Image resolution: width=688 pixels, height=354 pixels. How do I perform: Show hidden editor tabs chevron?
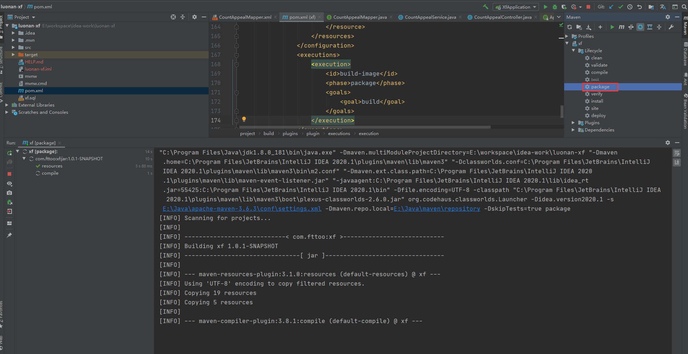tap(559, 17)
